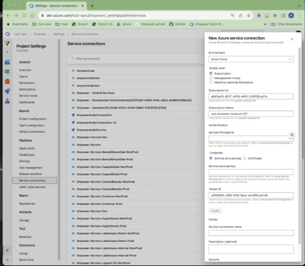Click the plus icon in left rail
The width and height of the screenshot is (305, 266).
[x=7, y=52]
